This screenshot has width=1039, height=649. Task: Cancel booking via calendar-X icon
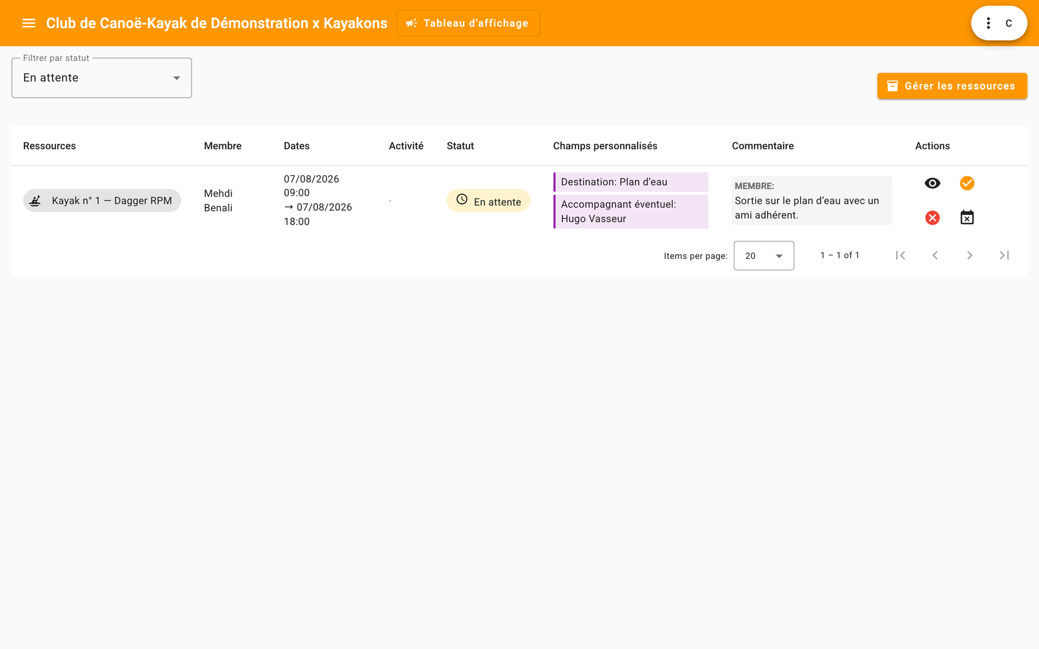pos(967,217)
